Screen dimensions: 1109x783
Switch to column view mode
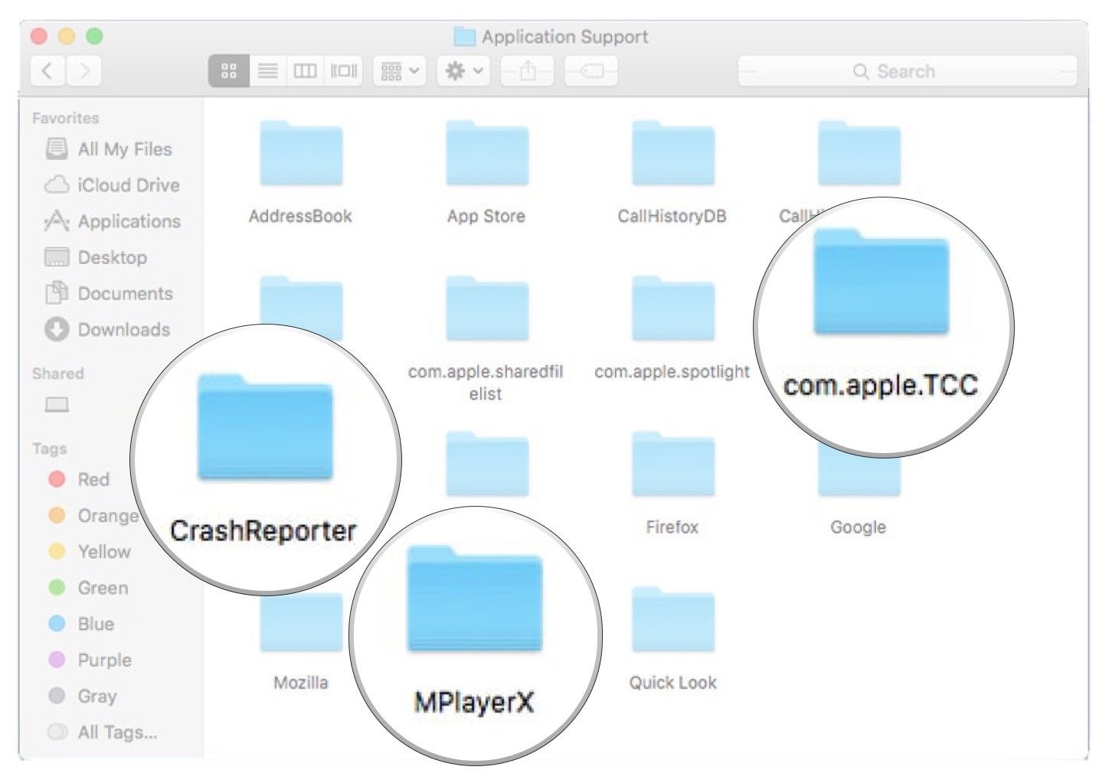point(305,71)
